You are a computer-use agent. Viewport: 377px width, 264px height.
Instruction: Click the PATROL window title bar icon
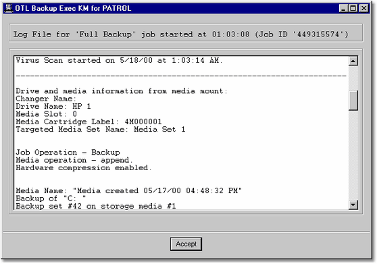9,8
